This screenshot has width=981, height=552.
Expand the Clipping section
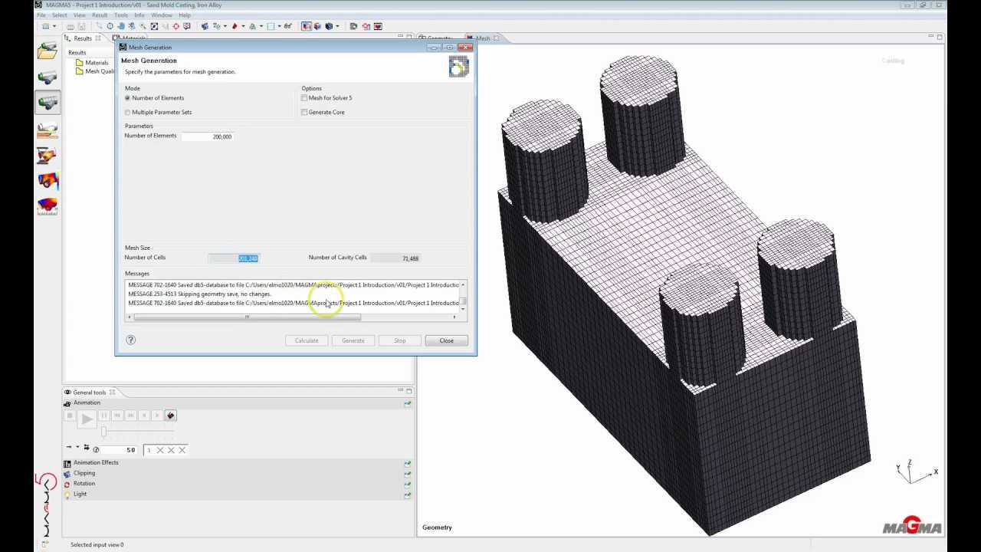tap(238, 474)
